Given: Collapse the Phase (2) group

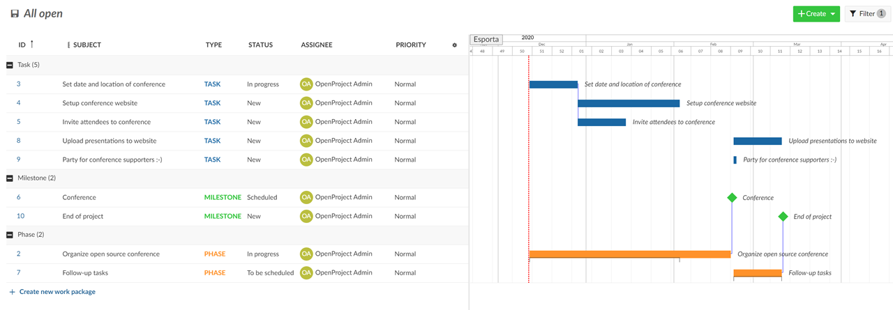Looking at the screenshot, I should [10, 235].
